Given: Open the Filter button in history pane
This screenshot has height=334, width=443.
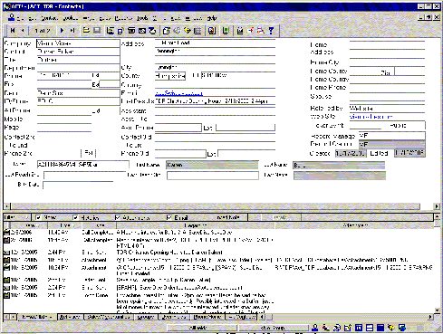Looking at the screenshot, I should [x=16, y=217].
